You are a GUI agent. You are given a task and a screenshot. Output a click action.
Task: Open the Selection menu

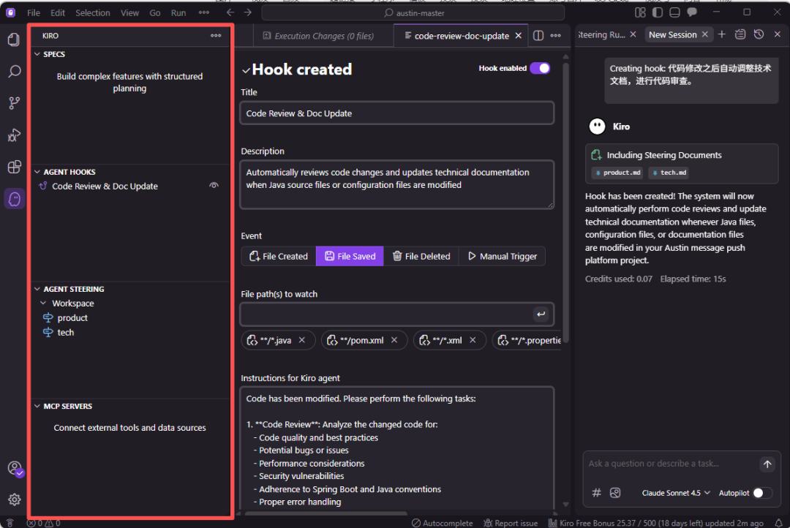[x=93, y=12]
